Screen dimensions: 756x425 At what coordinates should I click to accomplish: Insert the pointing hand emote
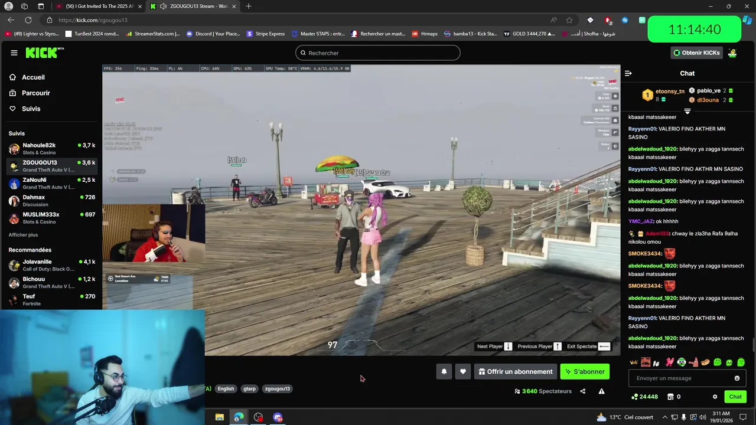(693, 362)
